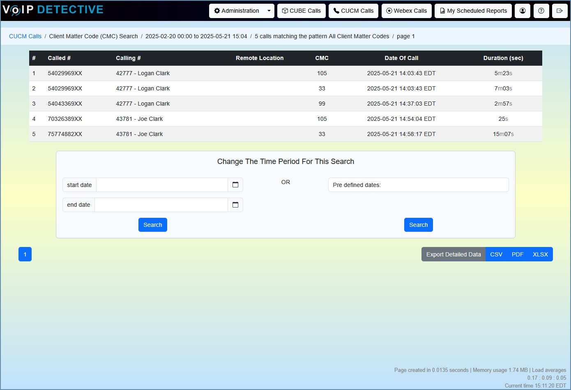The image size is (571, 390).
Task: Export detailed data as CSV
Action: click(496, 254)
